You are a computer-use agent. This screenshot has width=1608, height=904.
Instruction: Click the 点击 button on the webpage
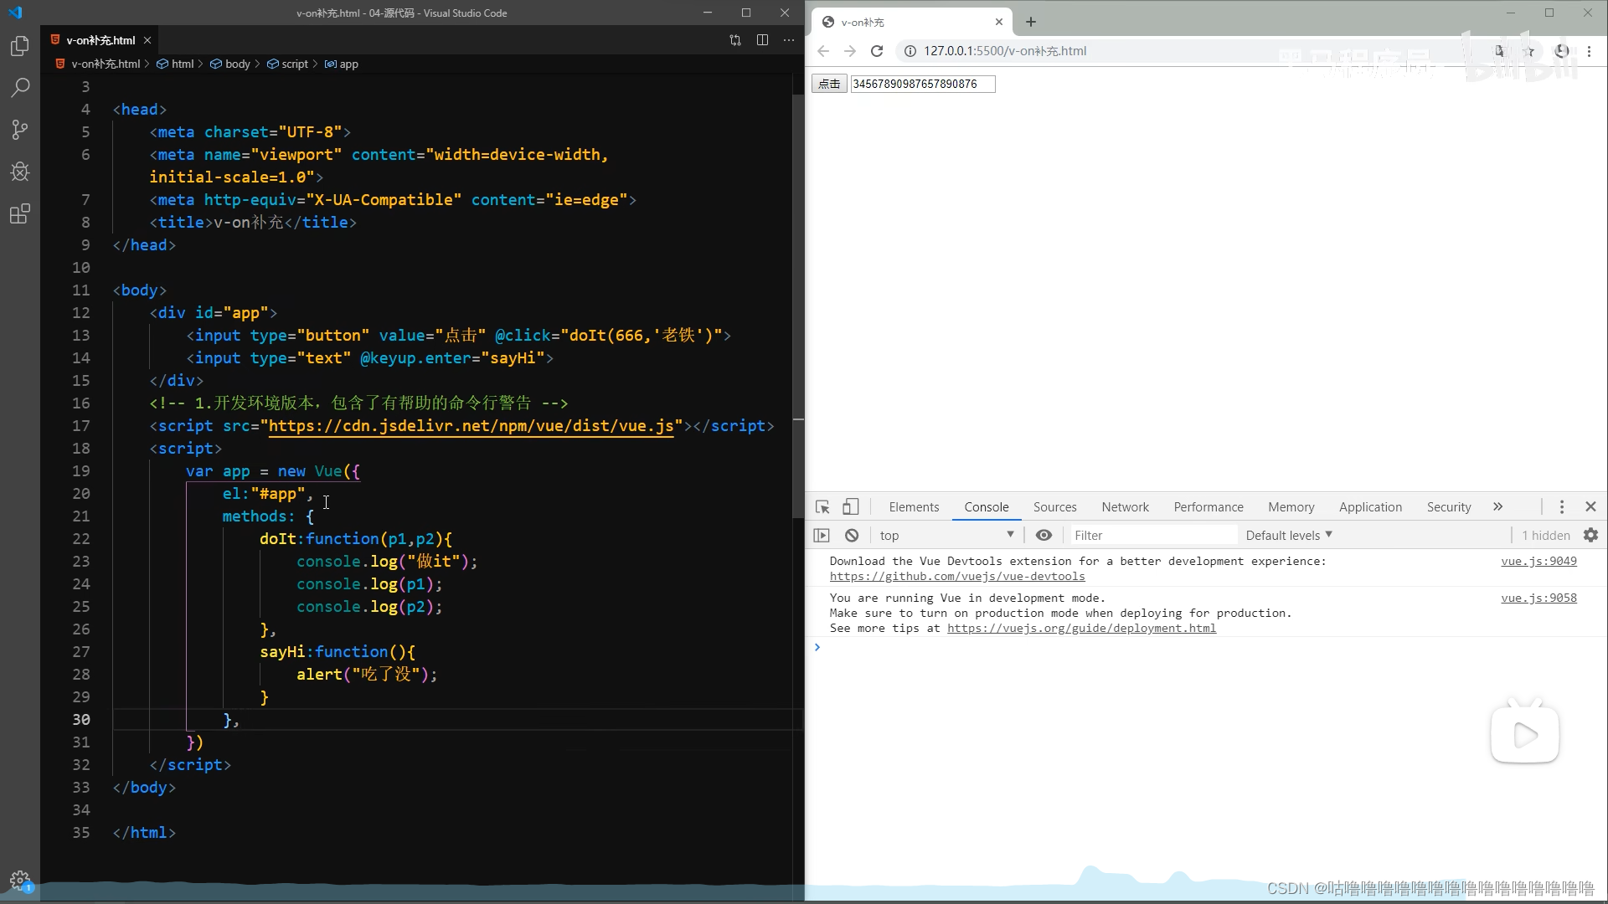click(x=828, y=84)
